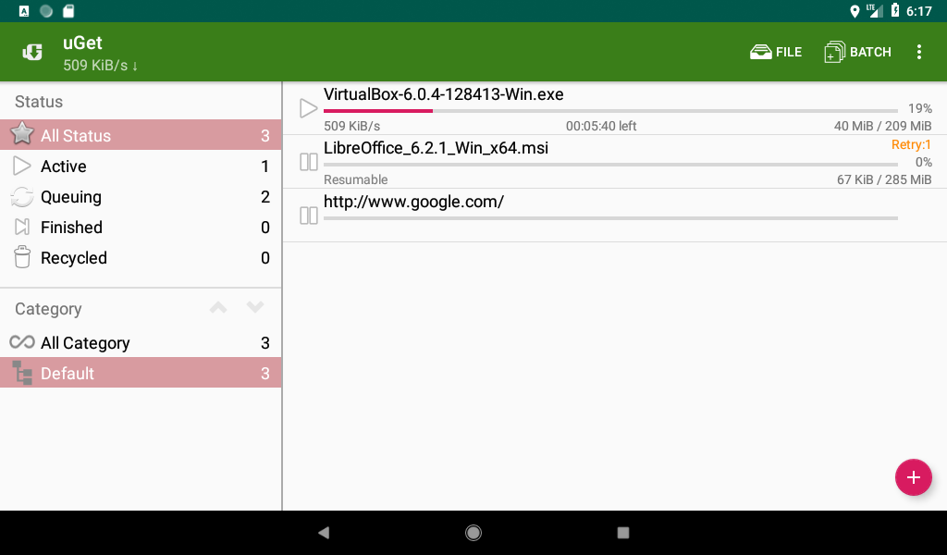Click the VirtualBox download play state icon
Screen dimensions: 947x555
pos(308,108)
